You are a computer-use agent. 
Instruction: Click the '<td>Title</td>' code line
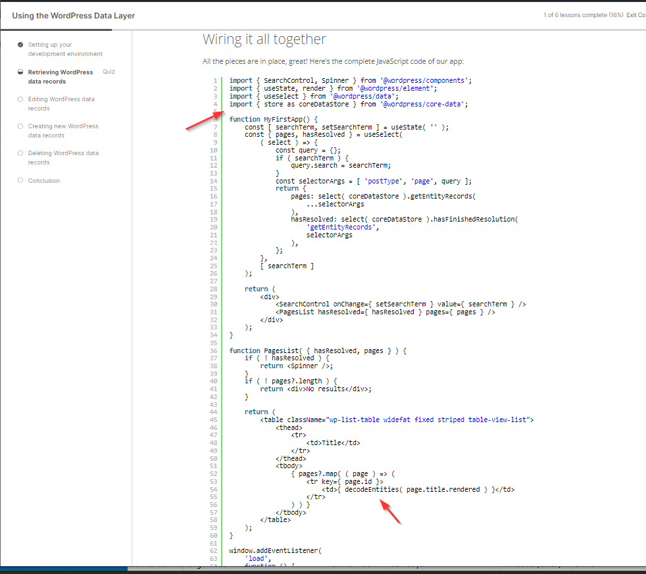tap(333, 443)
